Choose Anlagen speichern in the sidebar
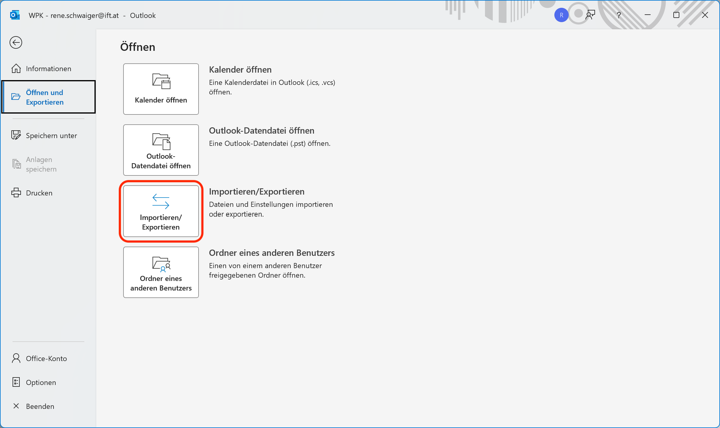Screen dimensions: 720x428 [48, 164]
